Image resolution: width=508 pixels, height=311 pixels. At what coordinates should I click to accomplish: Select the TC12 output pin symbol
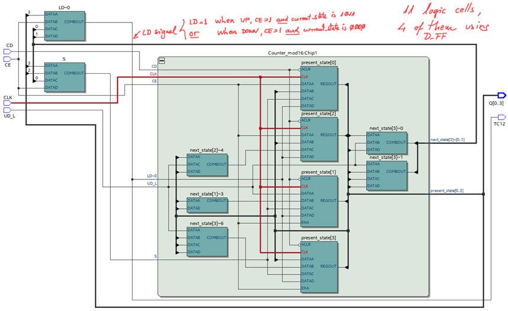pos(501,117)
